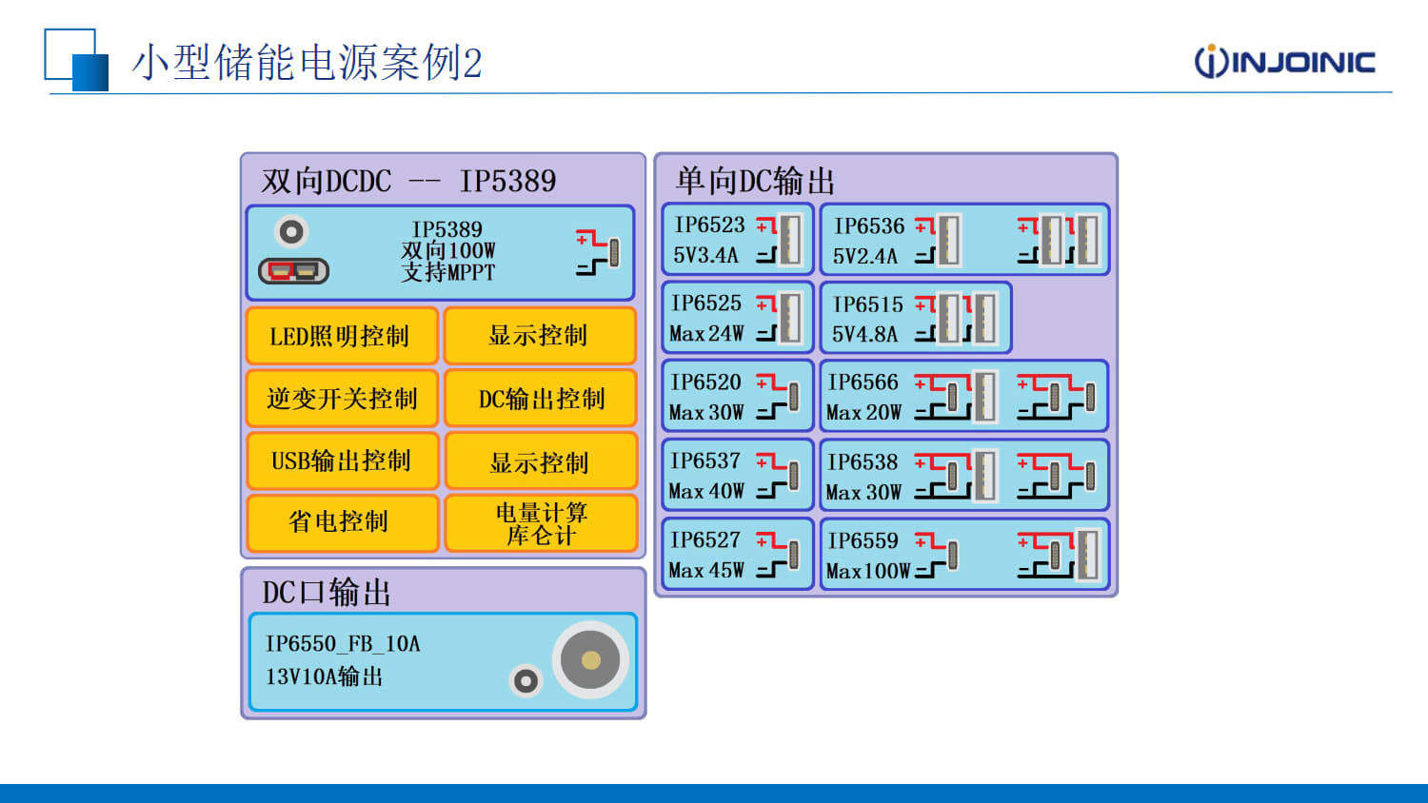Click the IP6537 label
This screenshot has width=1428, height=803.
pyautogui.click(x=704, y=460)
